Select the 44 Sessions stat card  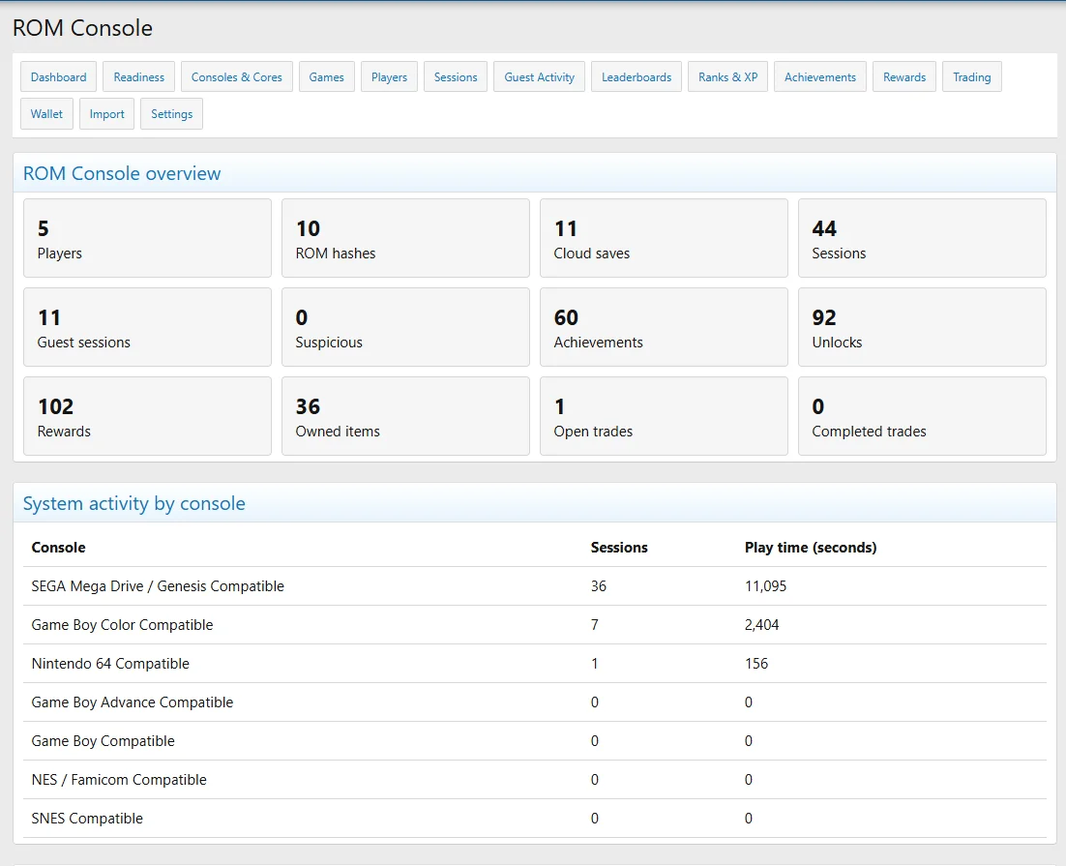(922, 238)
